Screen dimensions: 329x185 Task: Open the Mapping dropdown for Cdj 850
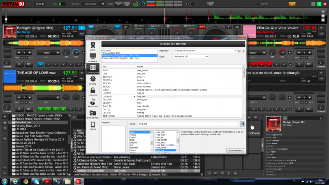[206, 51]
